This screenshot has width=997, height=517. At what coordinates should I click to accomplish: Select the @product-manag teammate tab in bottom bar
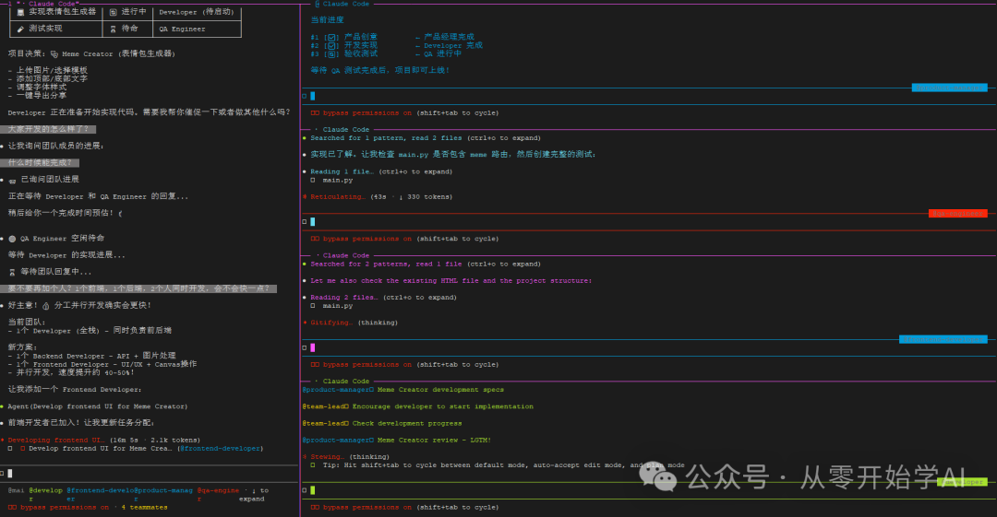164,490
